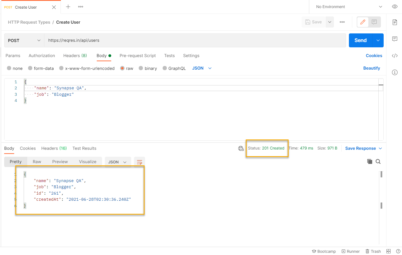Click the HTTP Request Types breadcrumb

point(29,22)
